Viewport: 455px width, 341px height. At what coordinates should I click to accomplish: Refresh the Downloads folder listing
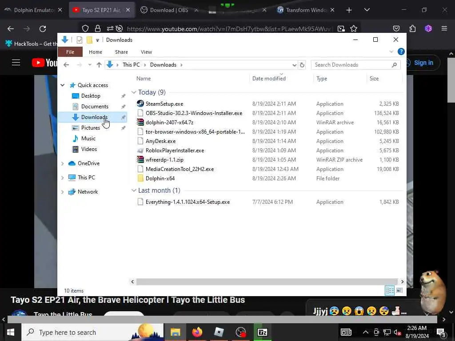coord(302,65)
